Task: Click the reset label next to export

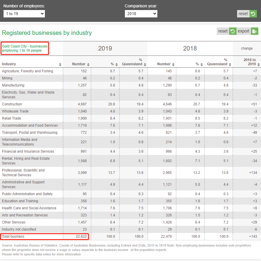Action: point(223,31)
